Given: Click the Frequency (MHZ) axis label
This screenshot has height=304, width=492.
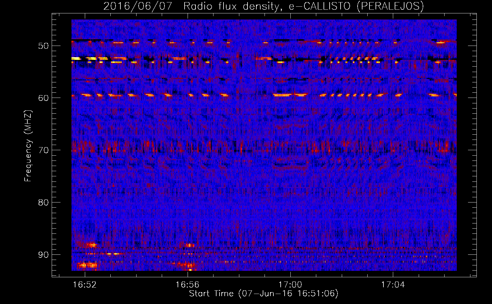Looking at the screenshot, I should (x=28, y=146).
